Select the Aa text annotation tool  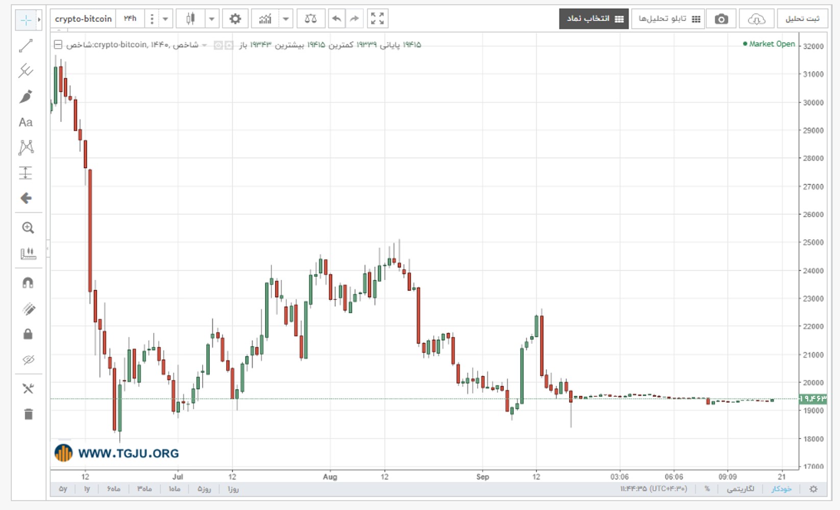point(26,122)
